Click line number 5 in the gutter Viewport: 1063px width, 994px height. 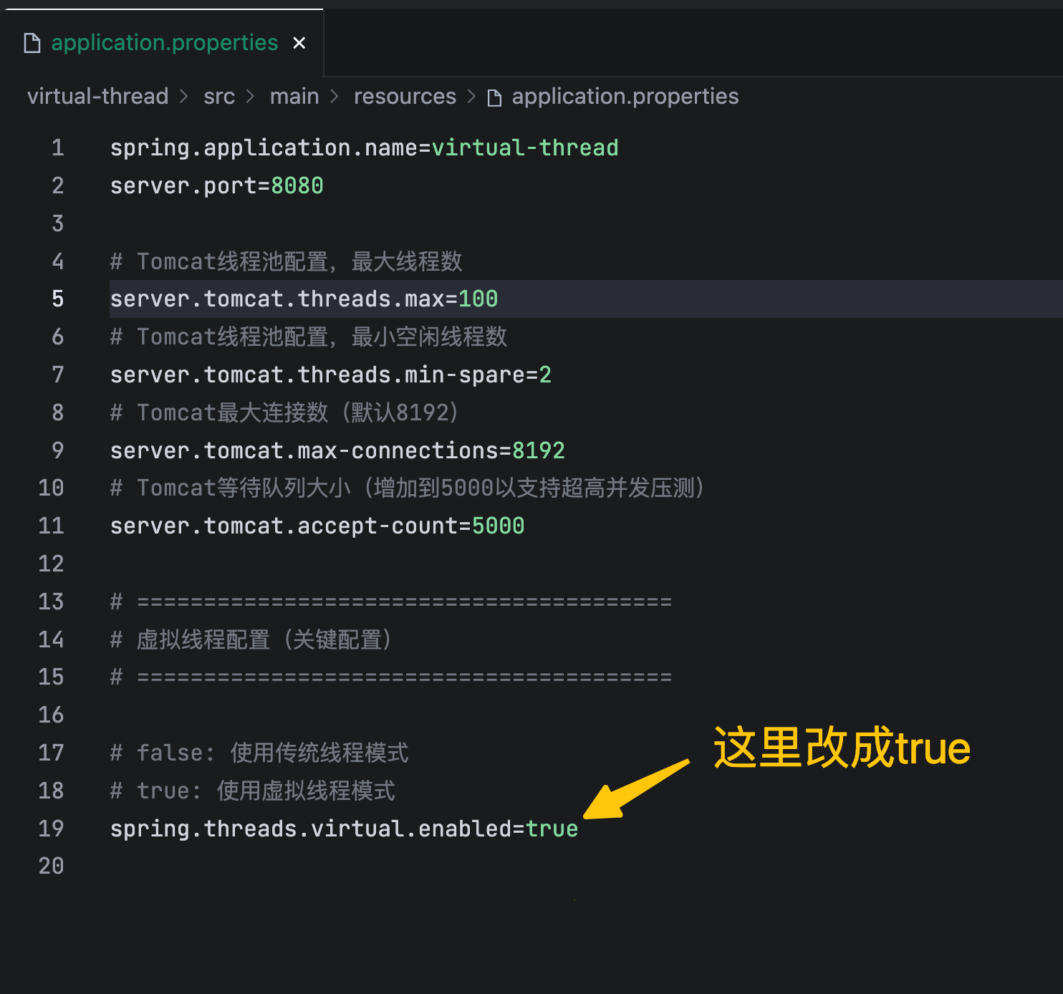pyautogui.click(x=58, y=299)
